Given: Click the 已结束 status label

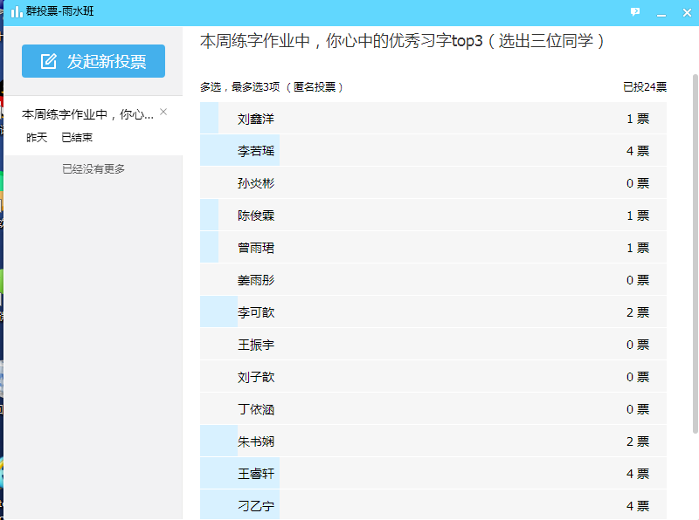Looking at the screenshot, I should tap(77, 138).
